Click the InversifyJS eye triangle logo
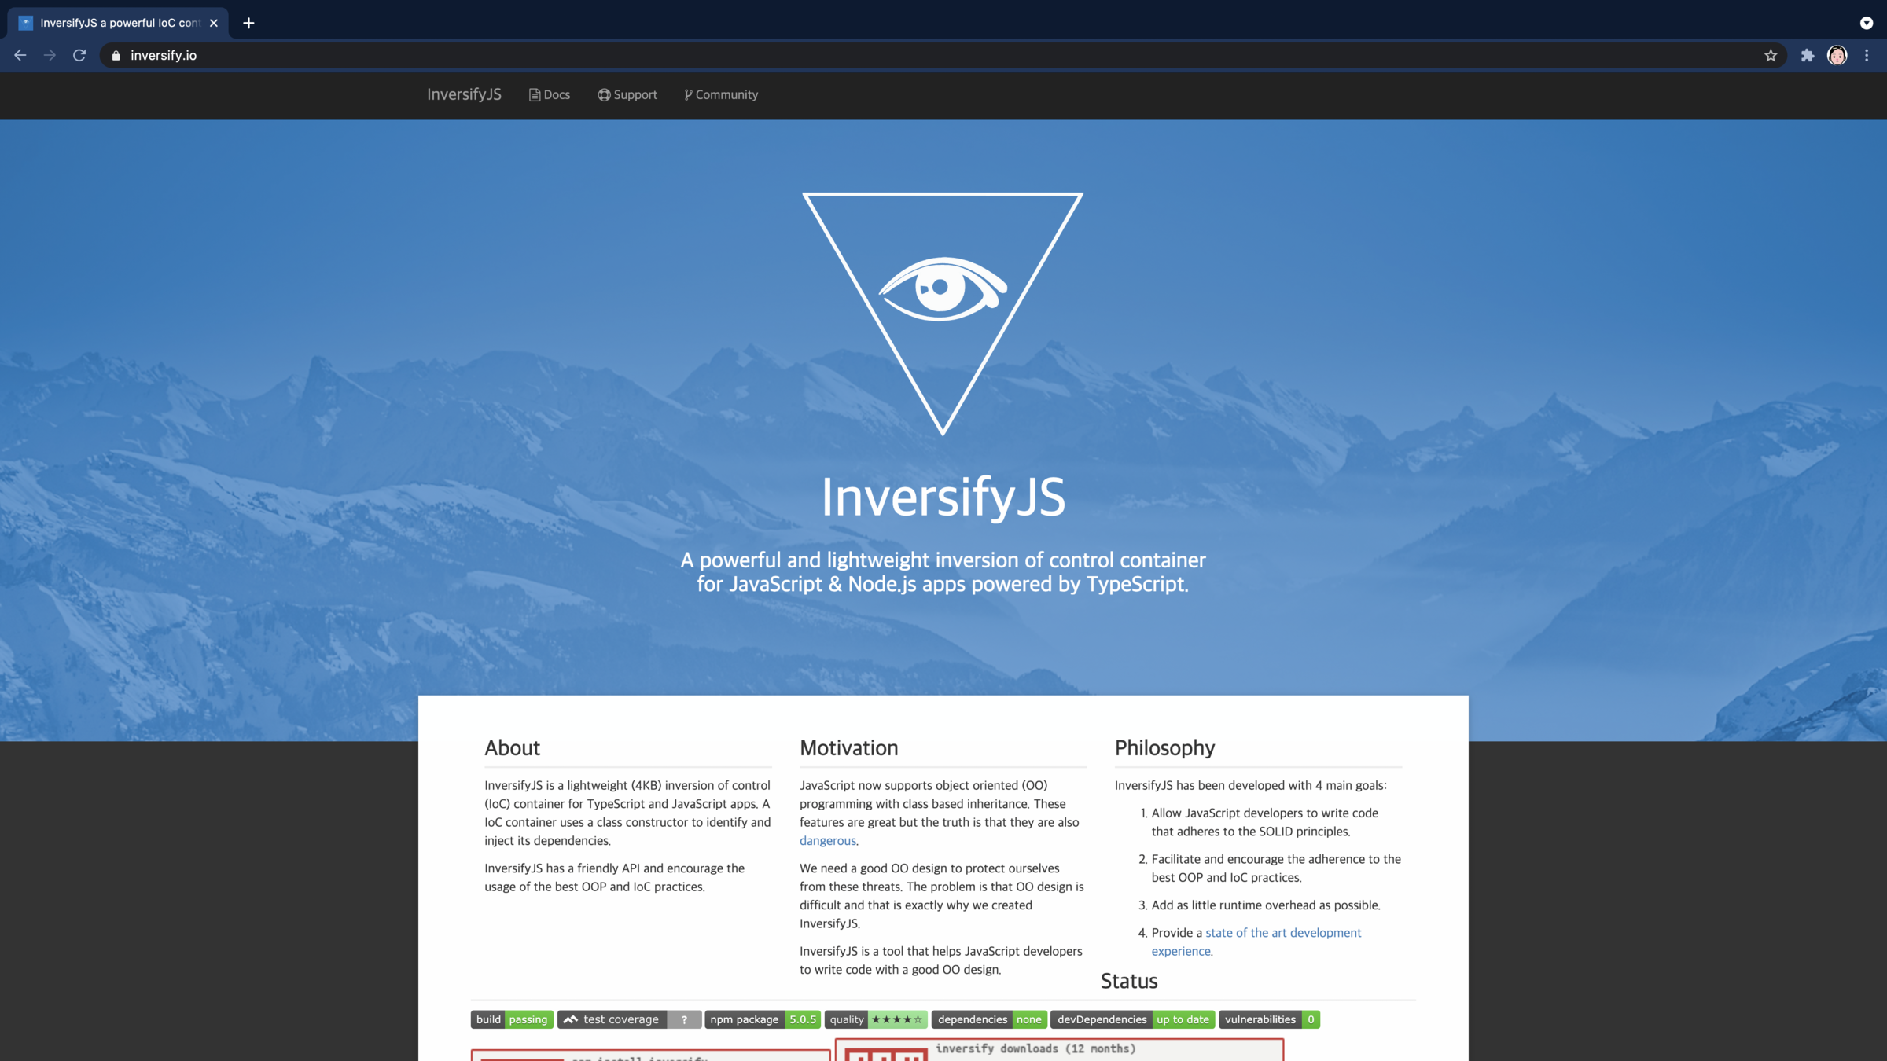 (942, 310)
